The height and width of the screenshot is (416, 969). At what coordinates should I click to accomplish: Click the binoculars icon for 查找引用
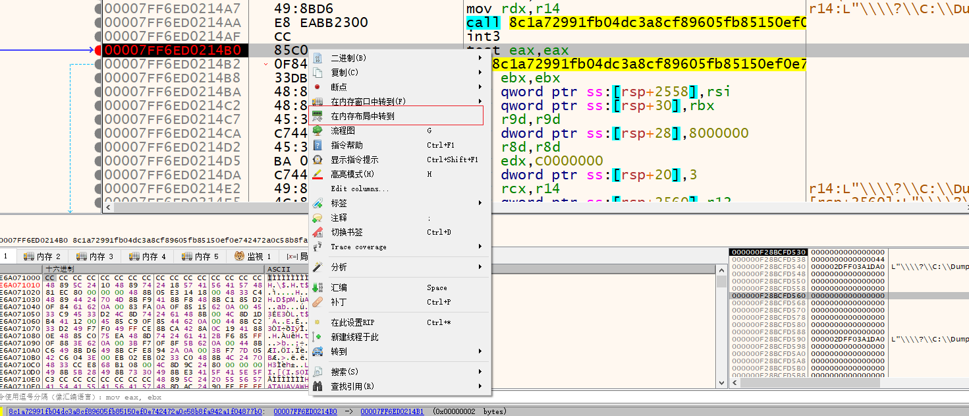(x=318, y=386)
